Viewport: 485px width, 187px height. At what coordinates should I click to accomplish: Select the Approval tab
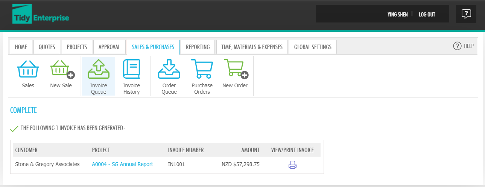coord(109,47)
